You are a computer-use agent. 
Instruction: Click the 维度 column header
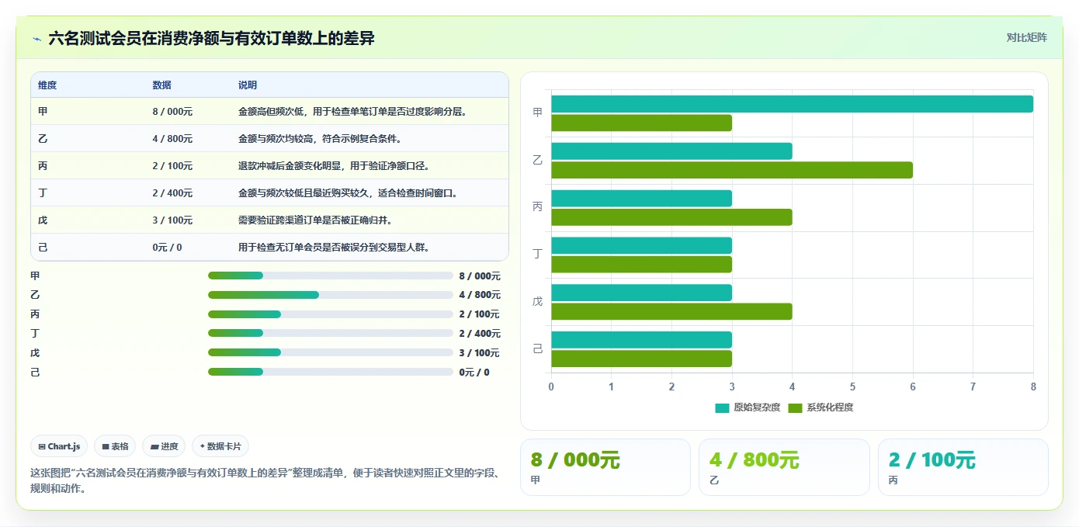pyautogui.click(x=47, y=85)
